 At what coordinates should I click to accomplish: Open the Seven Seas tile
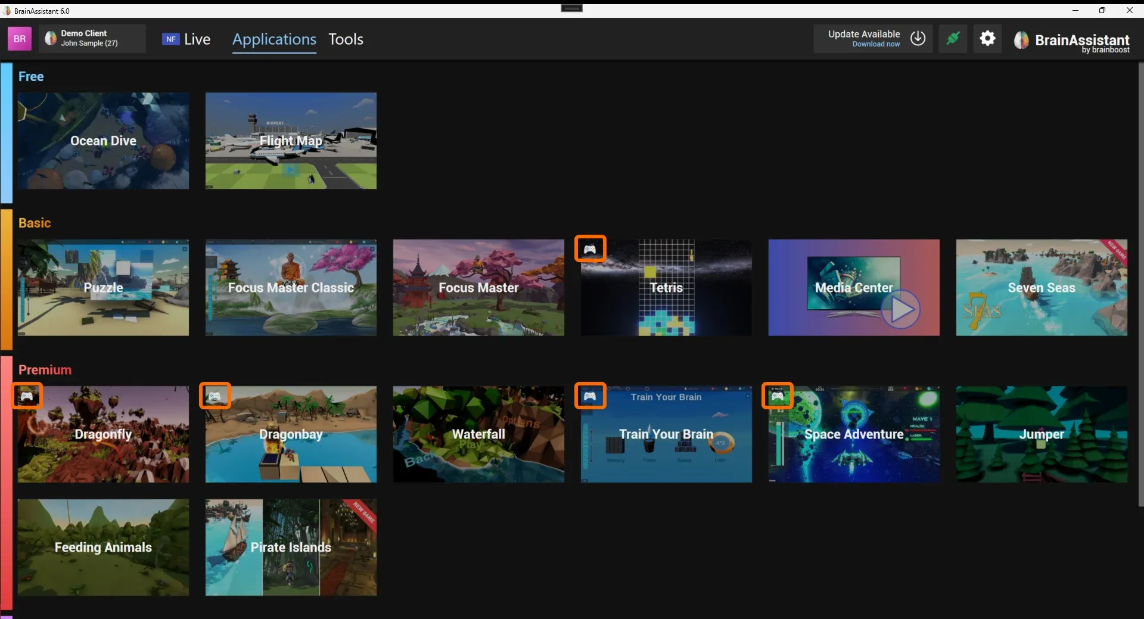[x=1042, y=288]
